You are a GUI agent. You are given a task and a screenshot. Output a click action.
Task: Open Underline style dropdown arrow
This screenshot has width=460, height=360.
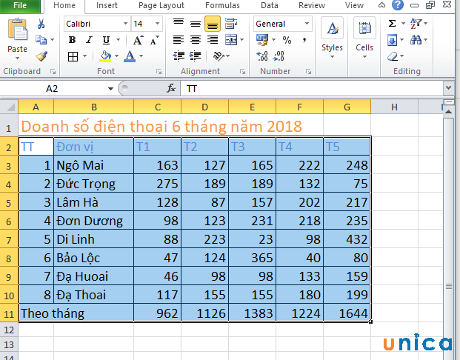click(x=119, y=40)
